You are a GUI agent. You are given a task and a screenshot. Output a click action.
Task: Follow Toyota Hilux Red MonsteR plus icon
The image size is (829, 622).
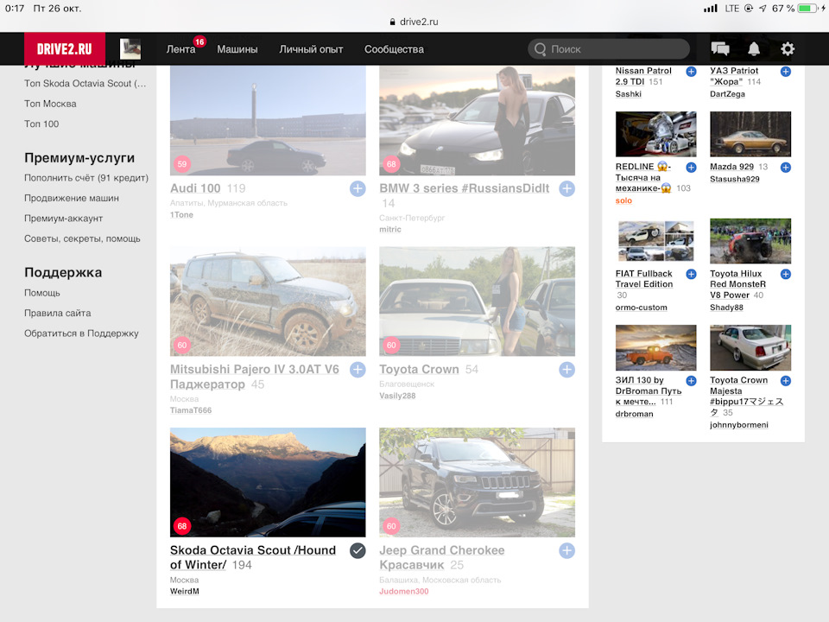pyautogui.click(x=786, y=274)
